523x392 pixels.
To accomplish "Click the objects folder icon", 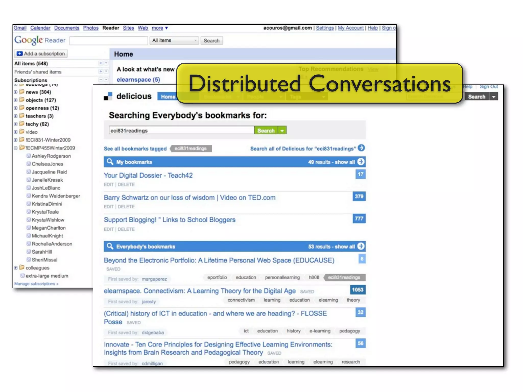I will coord(22,100).
